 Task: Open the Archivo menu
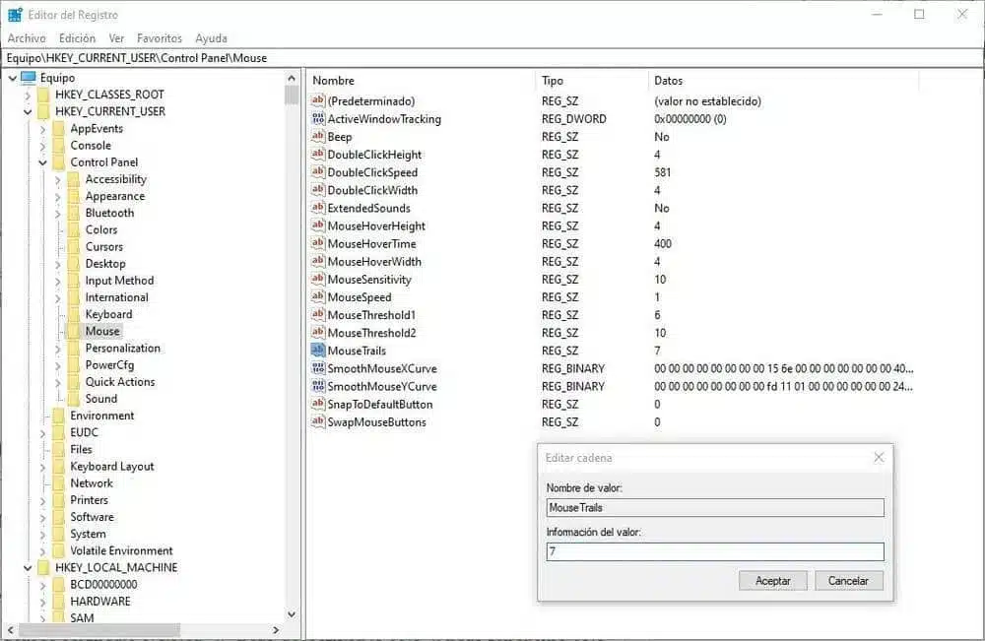[27, 38]
